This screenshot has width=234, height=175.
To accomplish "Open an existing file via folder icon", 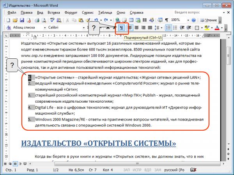I will (15, 20).
